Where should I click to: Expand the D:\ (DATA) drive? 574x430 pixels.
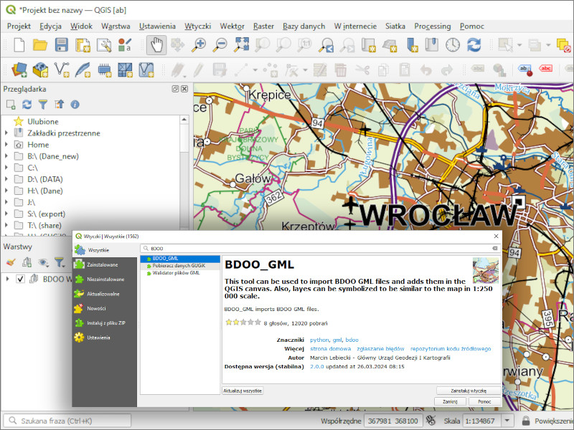click(6, 179)
